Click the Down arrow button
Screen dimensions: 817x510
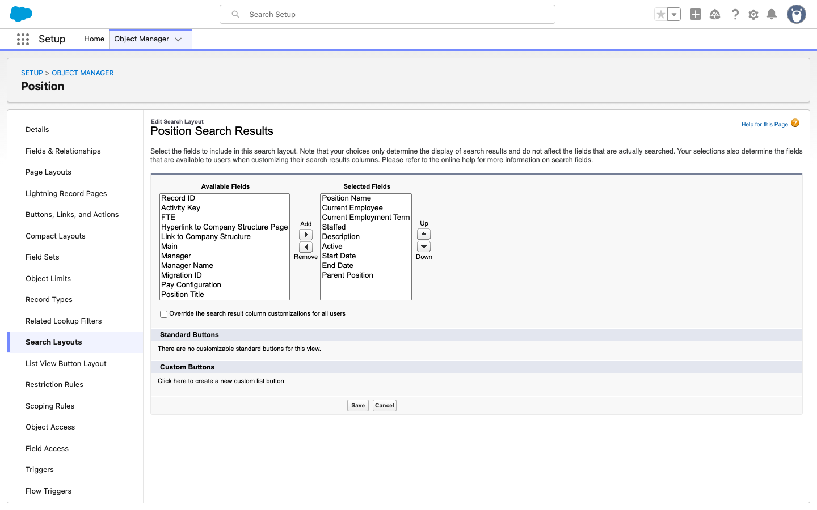click(x=424, y=246)
